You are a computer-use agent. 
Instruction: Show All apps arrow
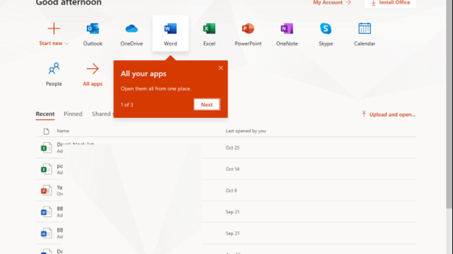point(92,75)
